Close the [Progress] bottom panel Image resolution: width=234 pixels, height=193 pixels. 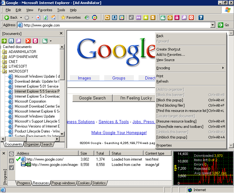[4, 153]
